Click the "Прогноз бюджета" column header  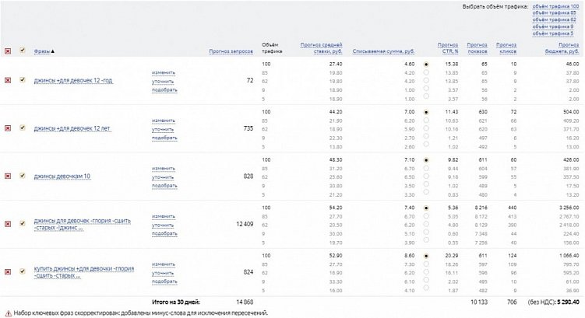(566, 48)
